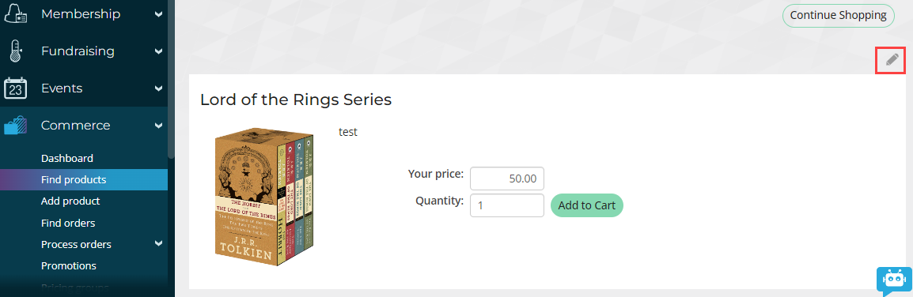Open the Promotions menu item

click(x=69, y=265)
